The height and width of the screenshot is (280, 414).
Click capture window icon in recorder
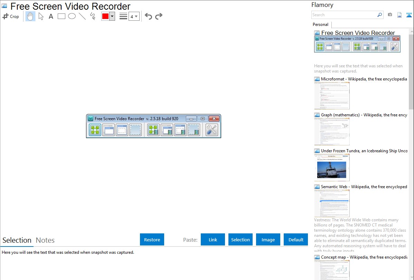tap(109, 130)
